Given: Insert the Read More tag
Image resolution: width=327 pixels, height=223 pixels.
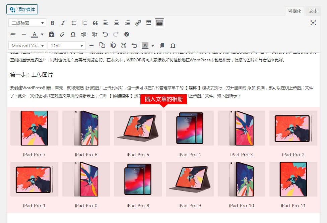Looking at the screenshot, I should [149, 23].
